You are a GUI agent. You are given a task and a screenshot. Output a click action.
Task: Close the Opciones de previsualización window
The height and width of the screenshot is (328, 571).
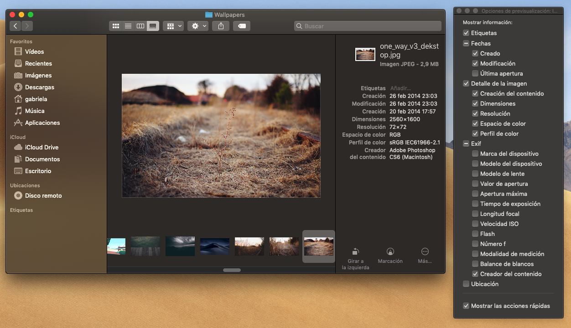point(459,11)
